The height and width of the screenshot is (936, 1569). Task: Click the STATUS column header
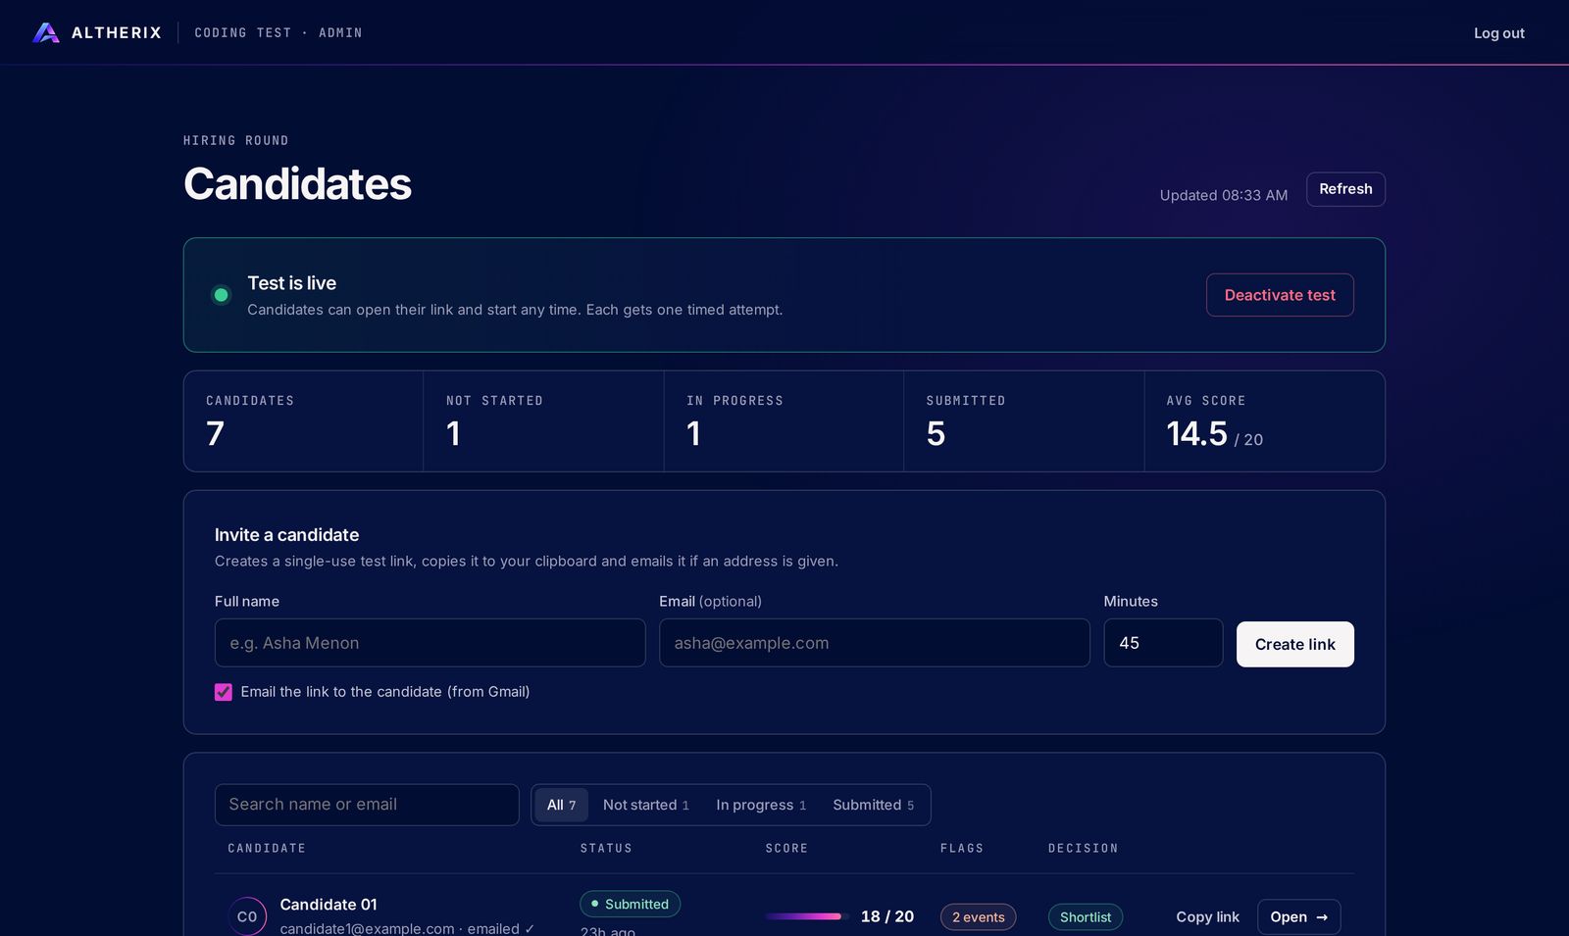tap(606, 849)
